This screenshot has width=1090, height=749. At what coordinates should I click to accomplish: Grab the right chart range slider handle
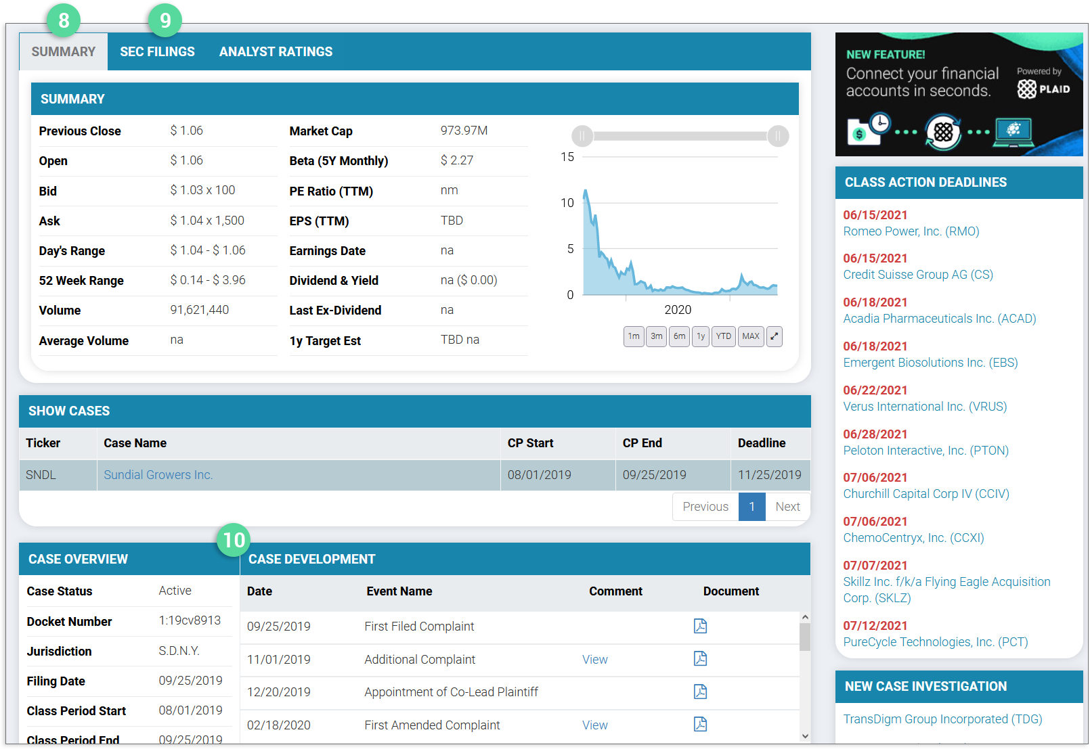click(778, 136)
